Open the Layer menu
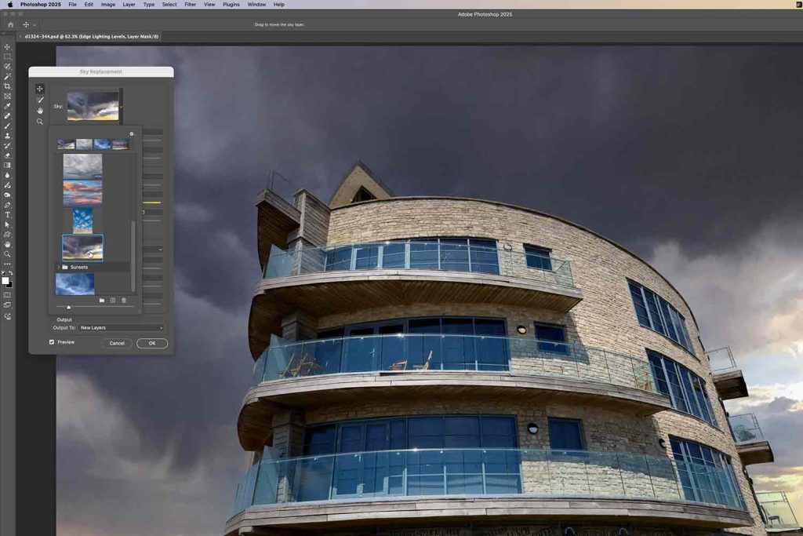Viewport: 803px width, 536px height. (129, 5)
